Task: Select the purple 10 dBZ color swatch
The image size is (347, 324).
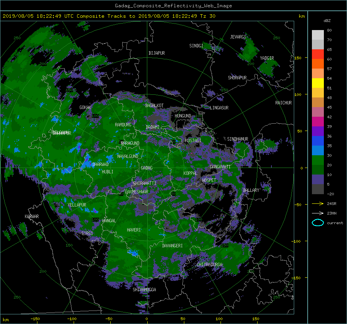Action: pos(318,180)
